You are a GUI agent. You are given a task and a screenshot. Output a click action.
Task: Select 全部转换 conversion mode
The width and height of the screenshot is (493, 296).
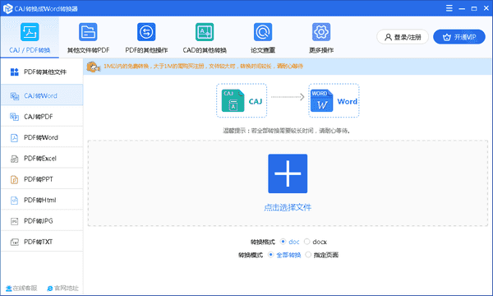[x=270, y=255]
